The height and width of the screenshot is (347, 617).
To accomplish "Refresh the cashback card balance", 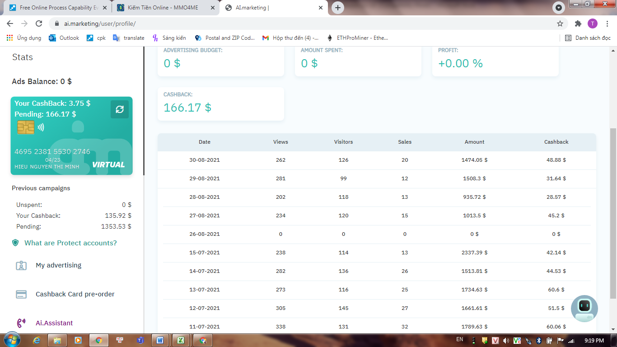I will point(120,109).
